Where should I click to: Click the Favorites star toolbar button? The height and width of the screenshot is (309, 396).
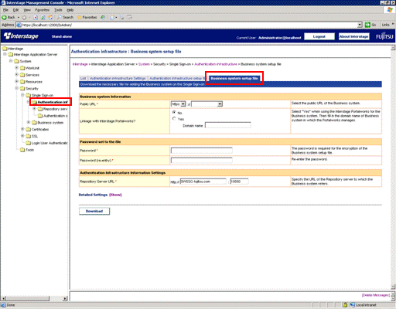click(87, 17)
